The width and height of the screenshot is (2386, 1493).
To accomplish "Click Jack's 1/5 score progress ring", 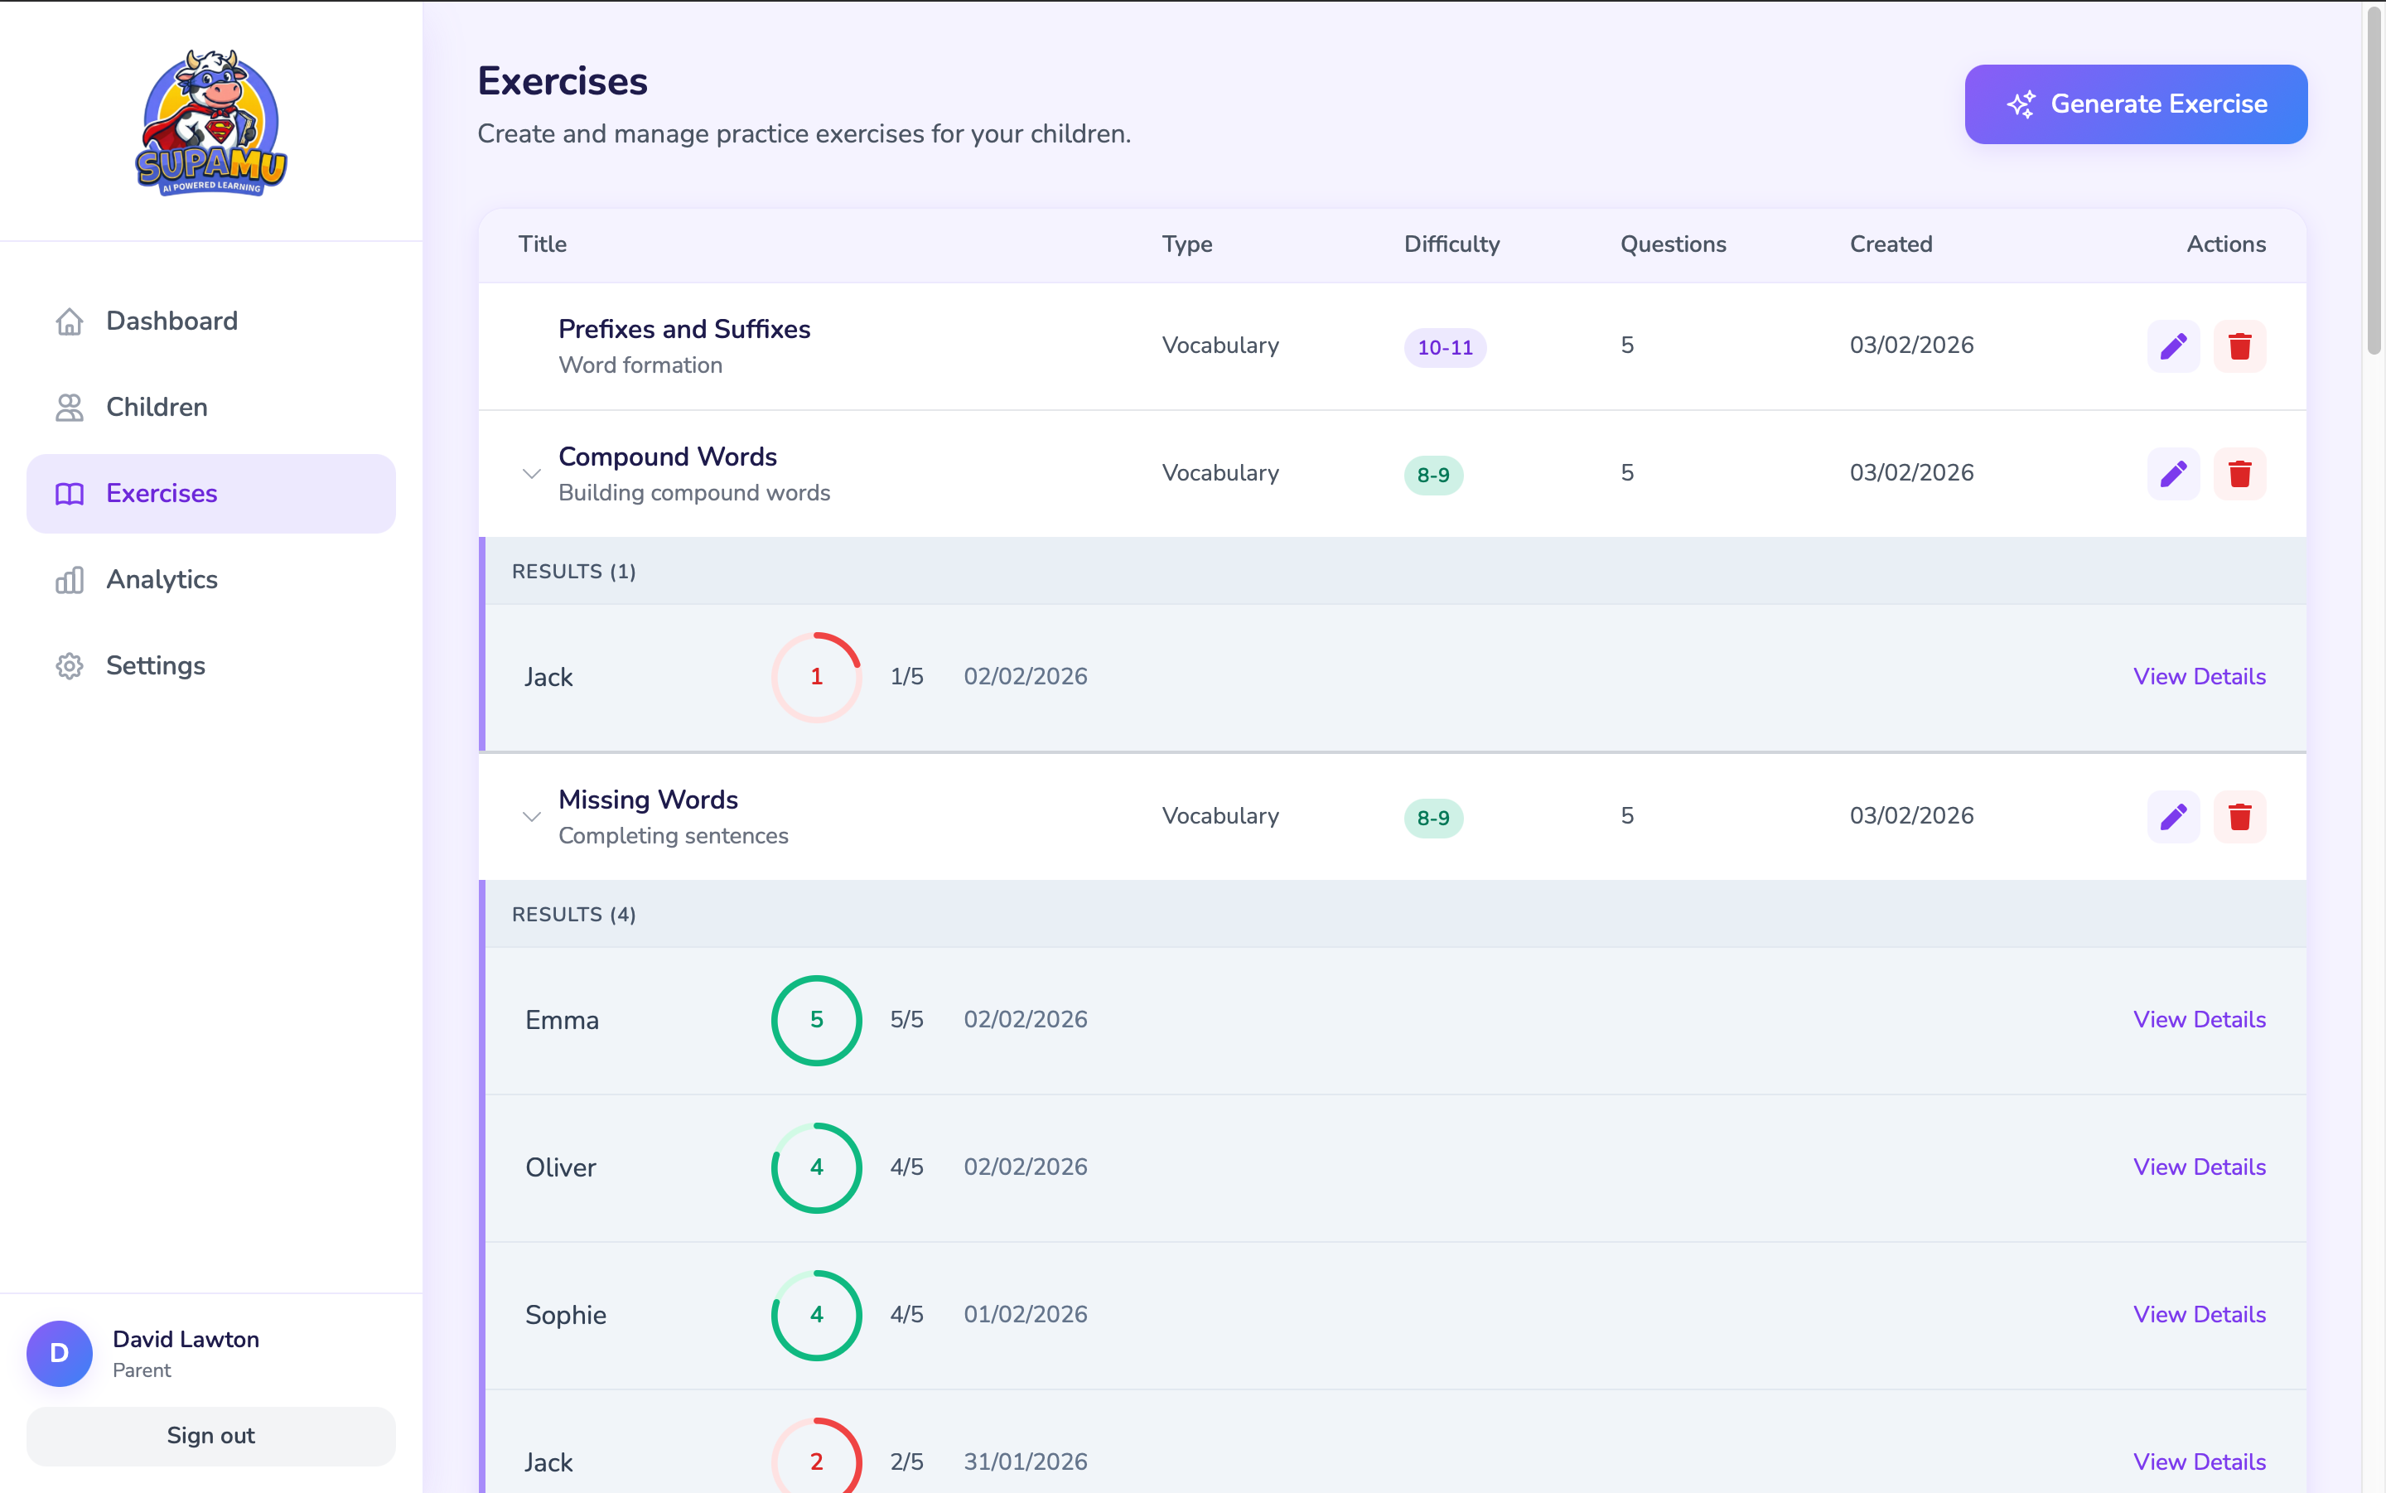I will pos(815,678).
